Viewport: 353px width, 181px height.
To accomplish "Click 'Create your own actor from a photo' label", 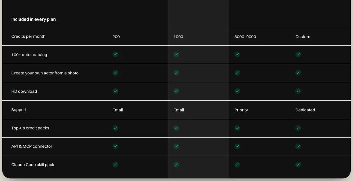I will click(x=45, y=73).
